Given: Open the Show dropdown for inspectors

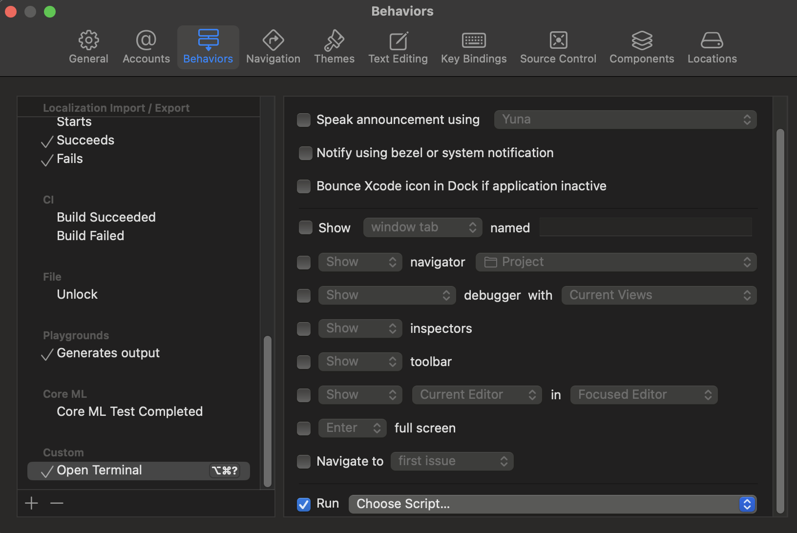Looking at the screenshot, I should 360,328.
